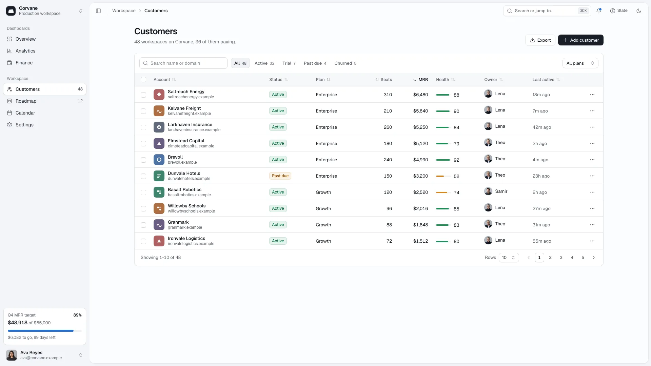Click the Kelvane Freight account logo
Viewport: 651px width, 366px height.
159,111
